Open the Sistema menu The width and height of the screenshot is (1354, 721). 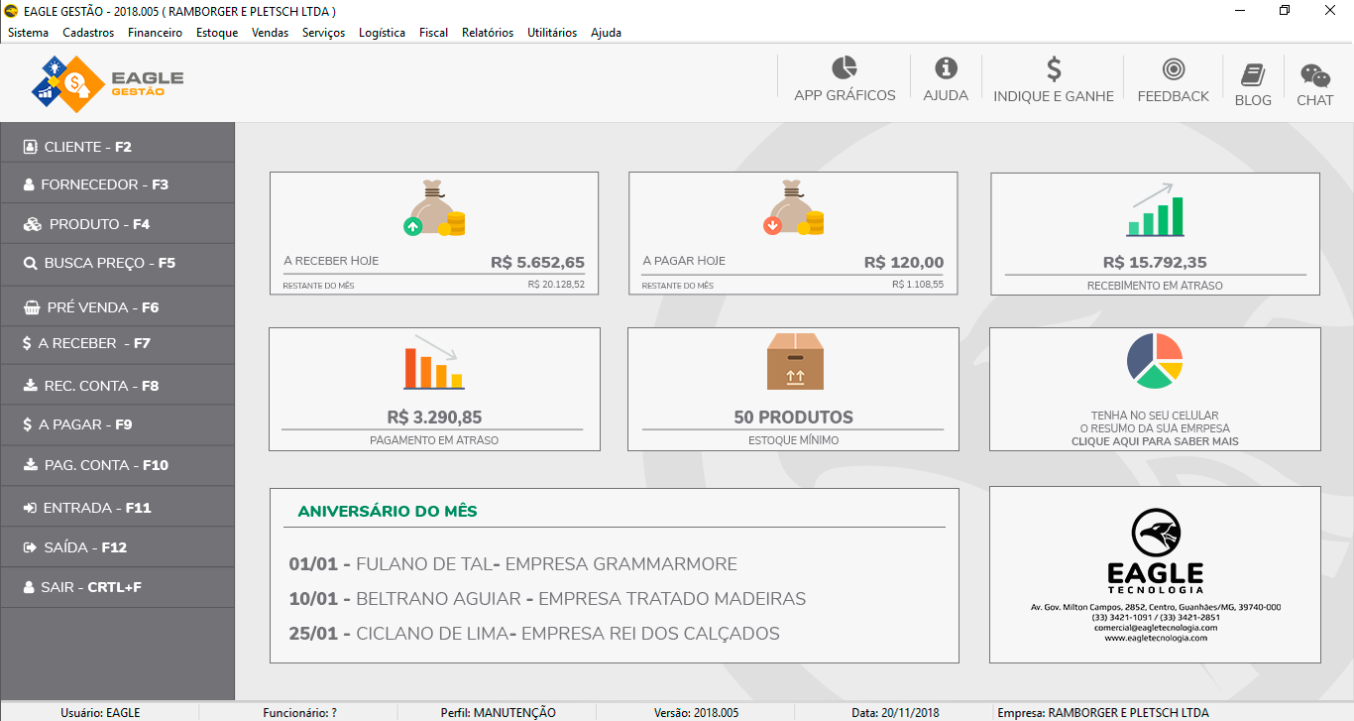28,33
